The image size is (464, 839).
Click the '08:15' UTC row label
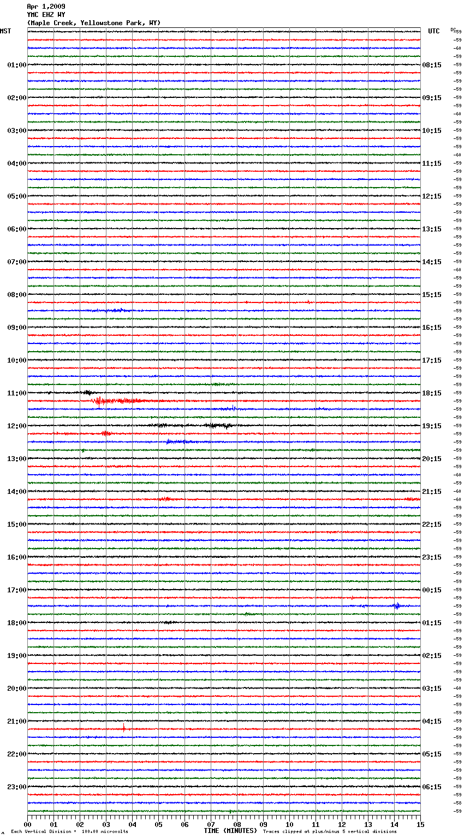tap(432, 65)
